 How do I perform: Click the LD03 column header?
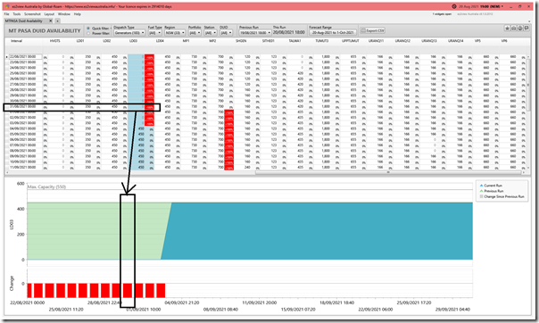(133, 41)
